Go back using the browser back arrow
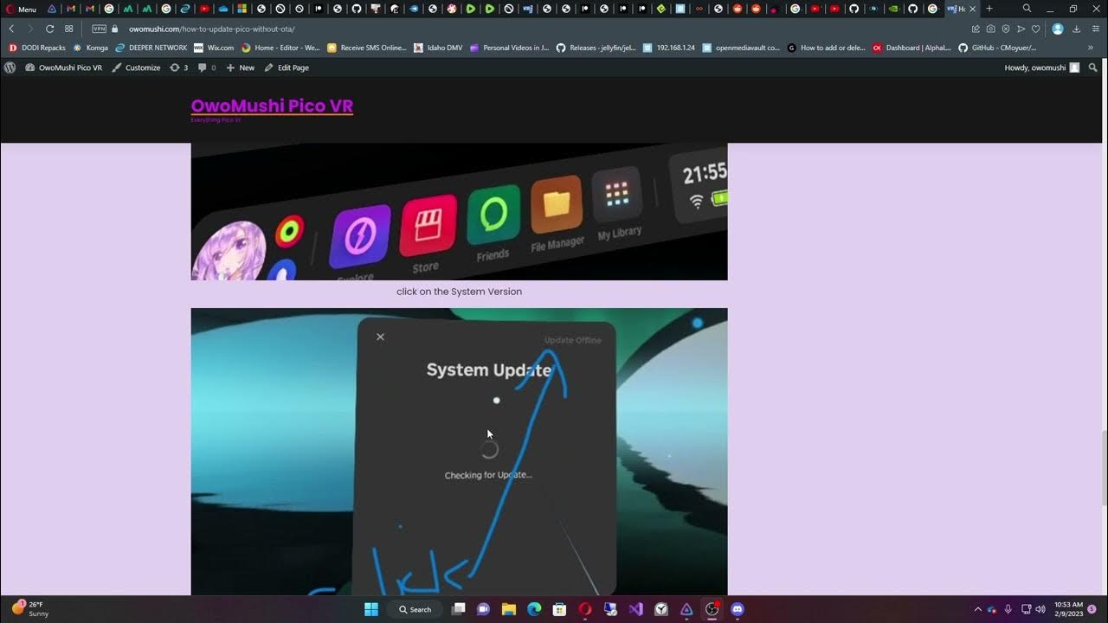 coord(11,29)
